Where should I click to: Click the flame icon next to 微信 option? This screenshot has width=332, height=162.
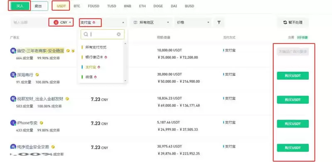pos(95,77)
